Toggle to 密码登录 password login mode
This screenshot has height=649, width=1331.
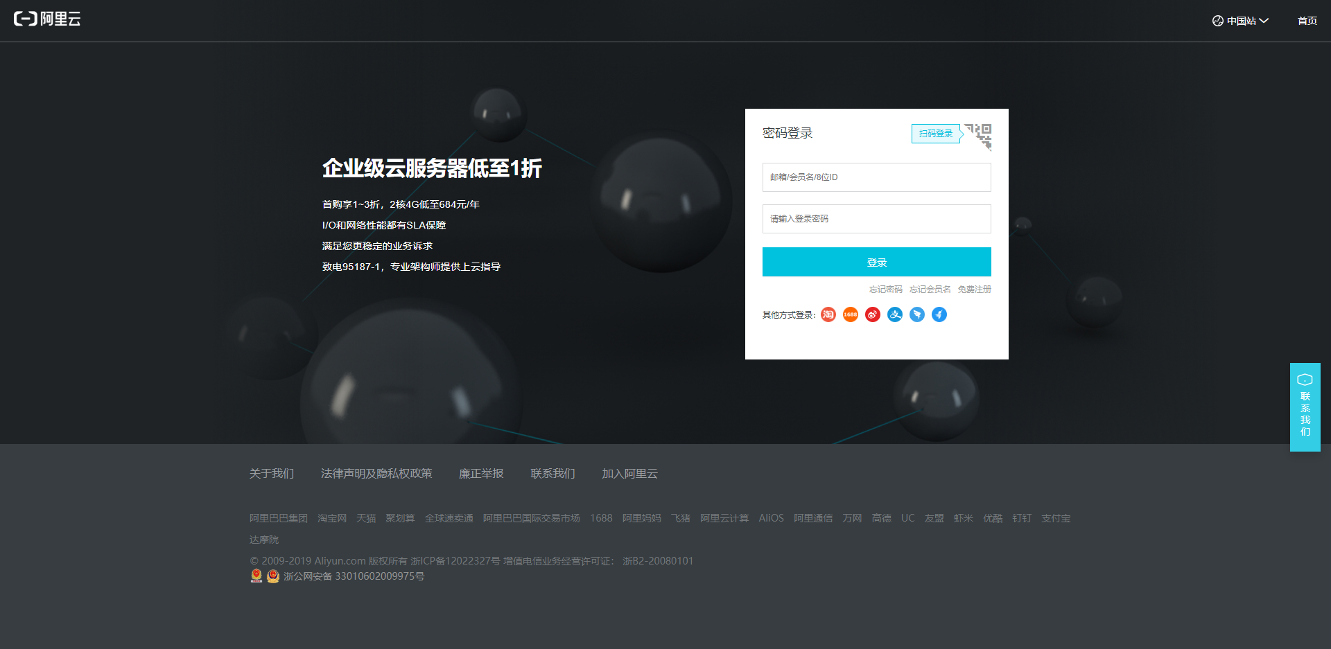pos(788,133)
